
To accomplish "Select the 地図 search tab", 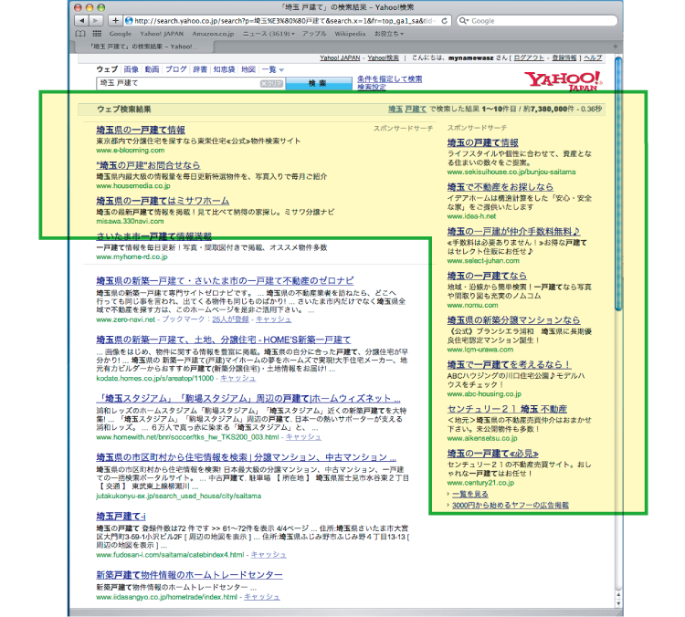I will [248, 69].
